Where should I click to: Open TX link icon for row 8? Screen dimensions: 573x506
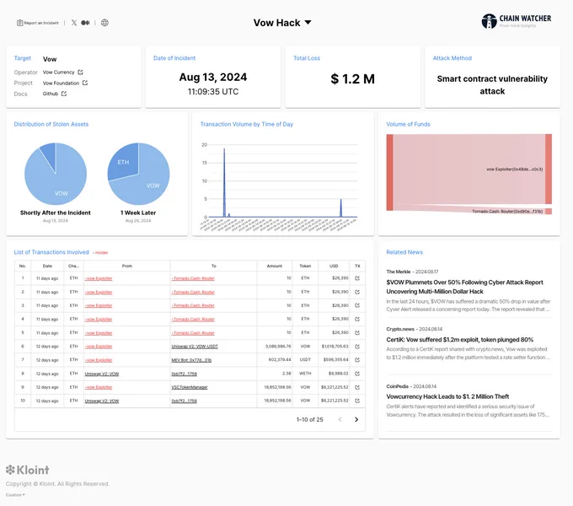point(357,374)
